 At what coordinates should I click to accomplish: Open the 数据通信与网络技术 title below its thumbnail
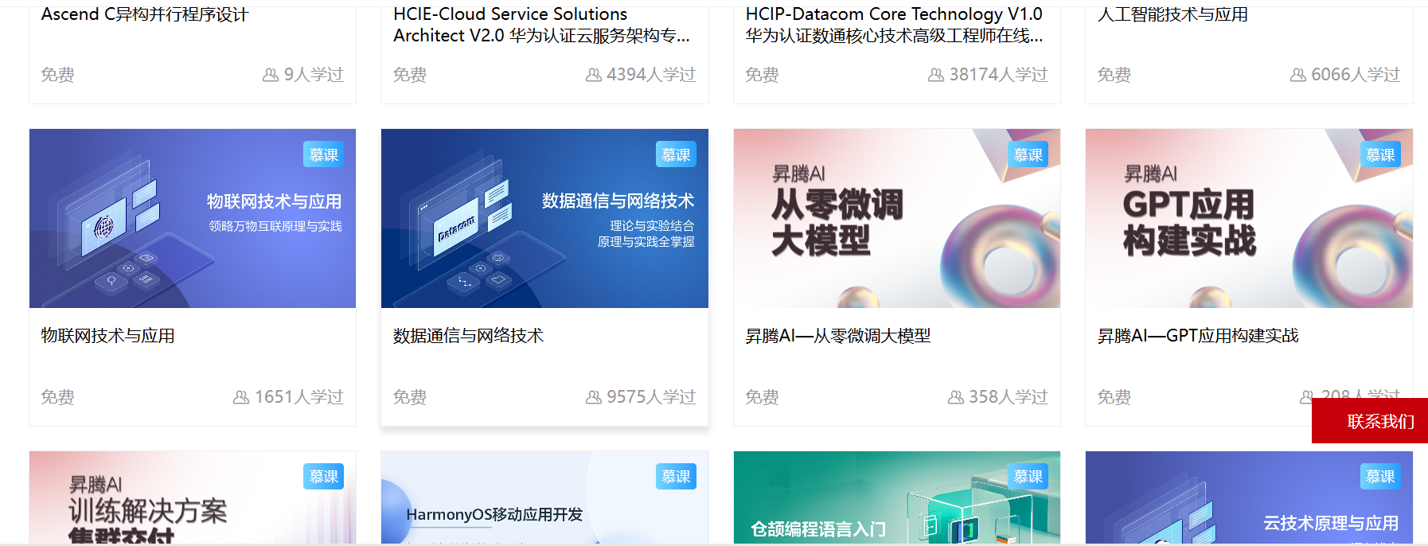pos(469,336)
